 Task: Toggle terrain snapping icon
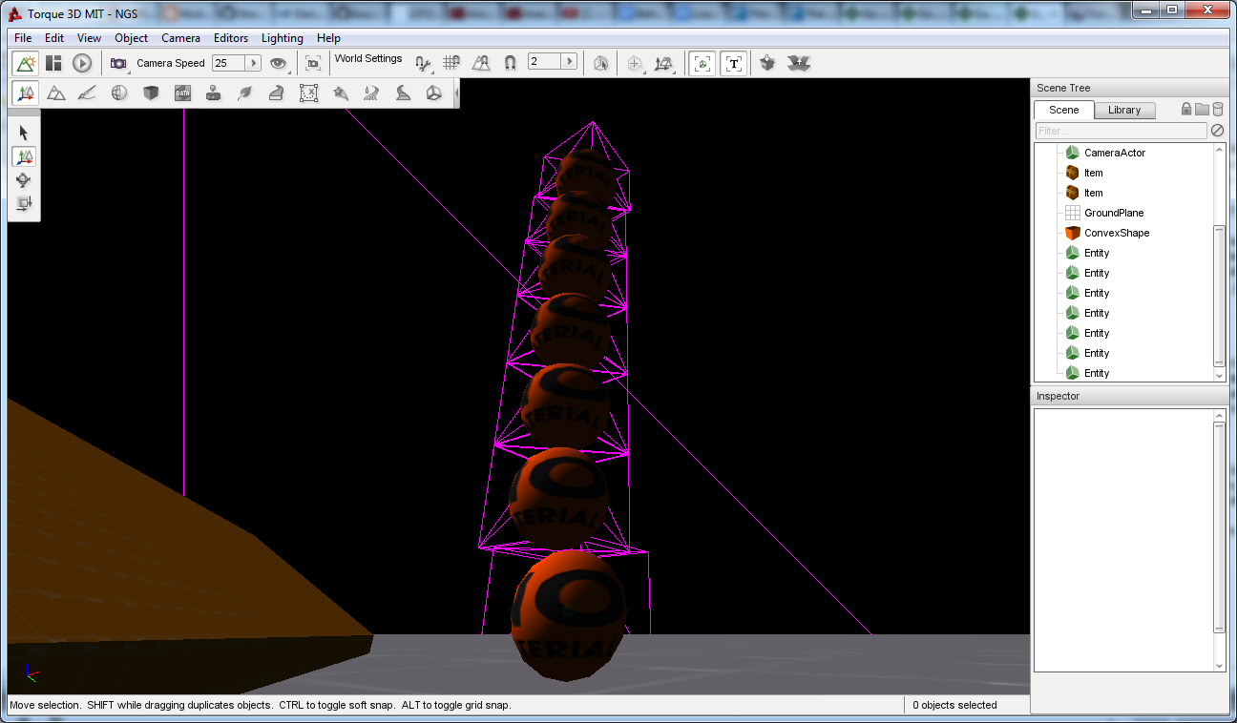pyautogui.click(x=481, y=63)
